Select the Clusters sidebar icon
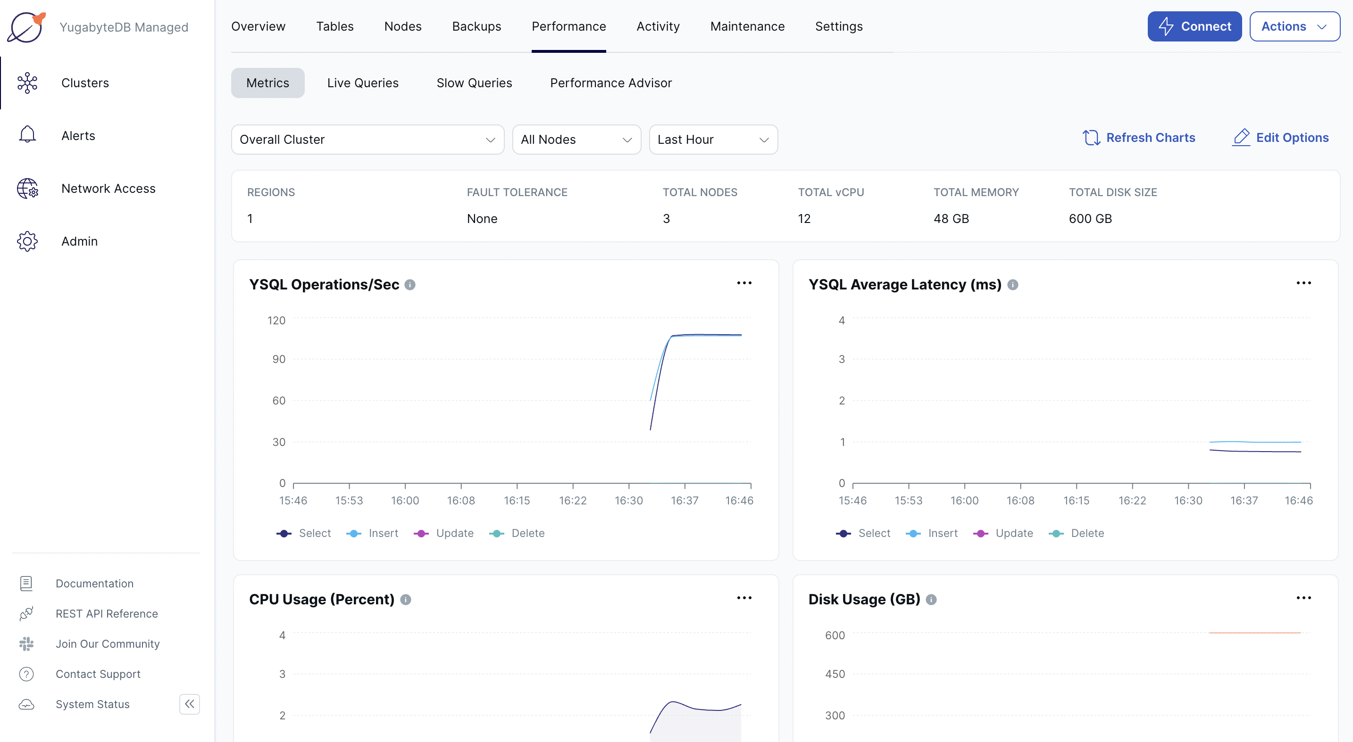 [27, 82]
